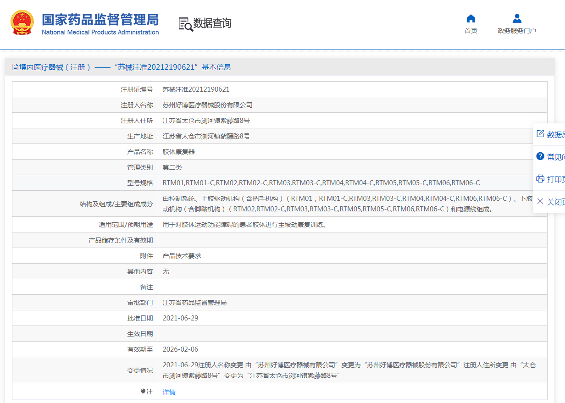Click the 国家药品监督管理局 site title
This screenshot has width=565, height=403.
pyautogui.click(x=100, y=20)
